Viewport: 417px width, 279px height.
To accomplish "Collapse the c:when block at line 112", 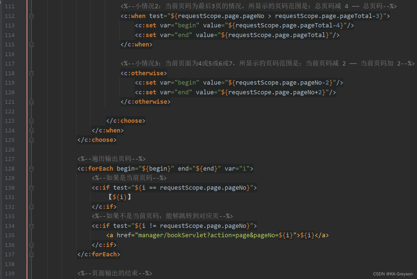I will pos(32,16).
